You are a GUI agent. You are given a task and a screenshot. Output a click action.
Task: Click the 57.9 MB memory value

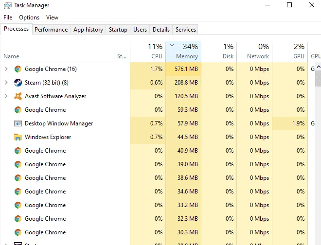[x=188, y=123]
